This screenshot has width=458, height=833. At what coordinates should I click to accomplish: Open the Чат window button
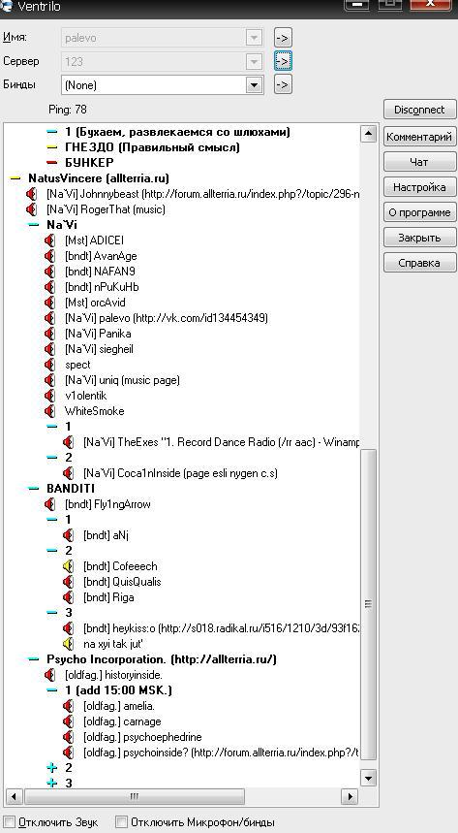[x=420, y=162]
